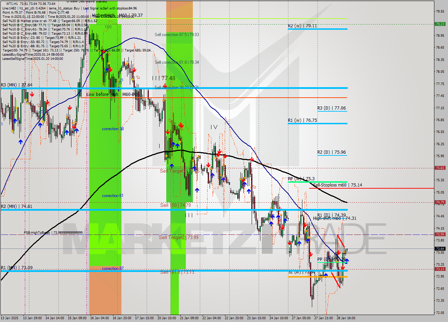Select 'Sell correction 87.5 | 79.03' label
This screenshot has width=448, height=322.
point(177,35)
